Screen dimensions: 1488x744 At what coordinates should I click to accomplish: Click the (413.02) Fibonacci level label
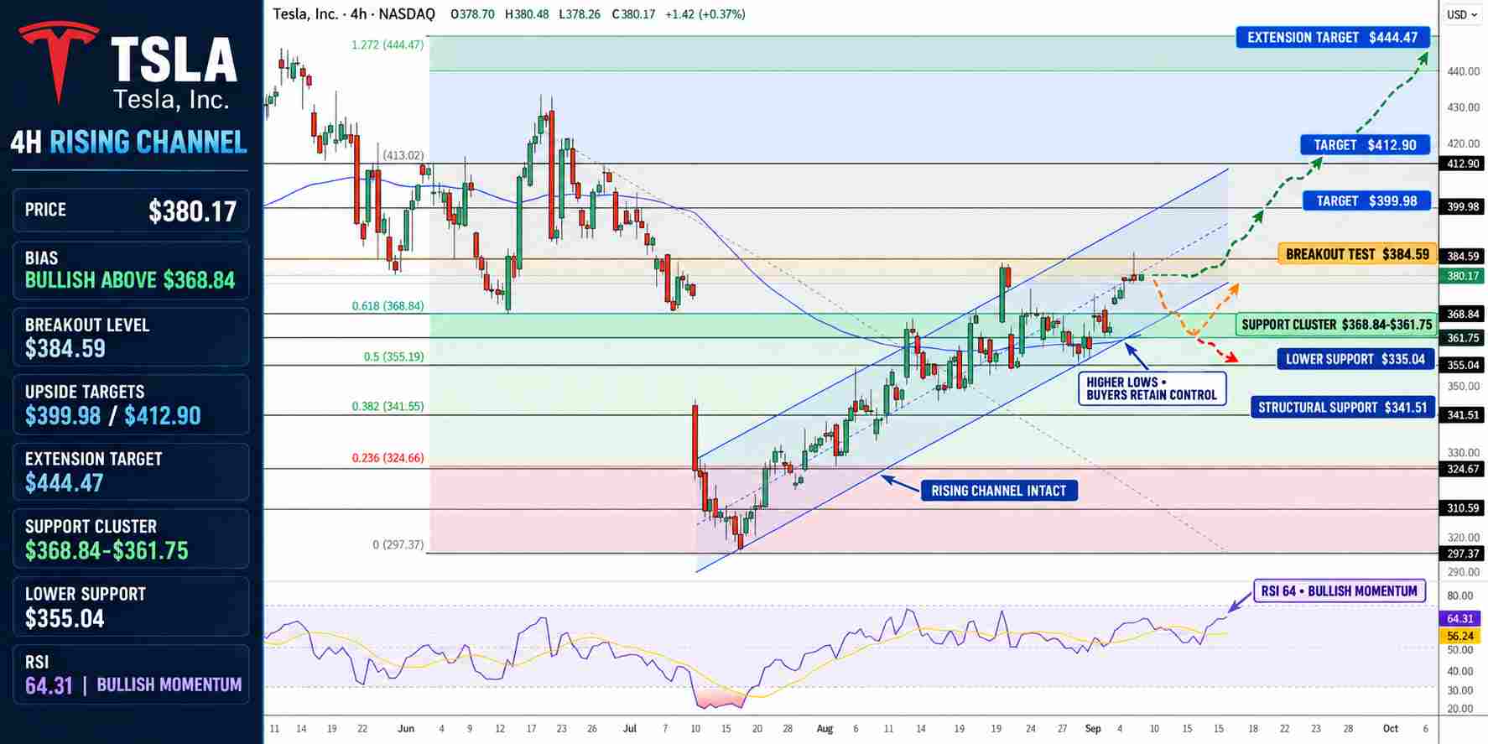coord(403,155)
